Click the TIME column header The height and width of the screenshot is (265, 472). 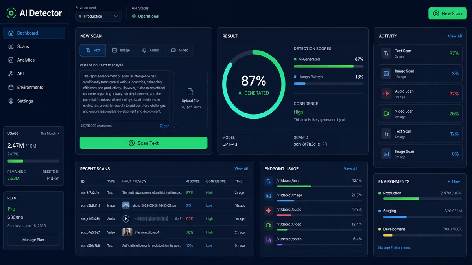238,181
